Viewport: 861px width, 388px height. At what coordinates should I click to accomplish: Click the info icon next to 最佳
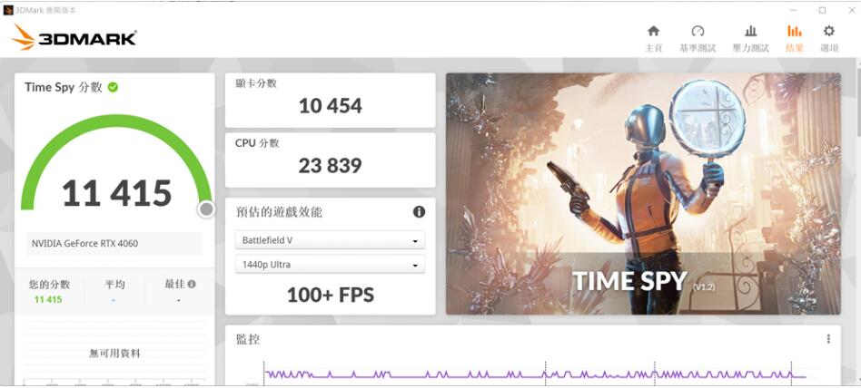tap(192, 284)
